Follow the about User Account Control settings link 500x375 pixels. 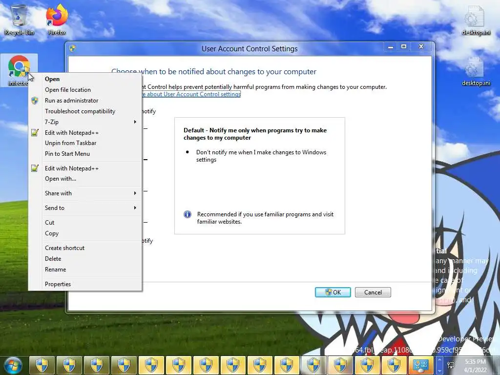pos(191,94)
